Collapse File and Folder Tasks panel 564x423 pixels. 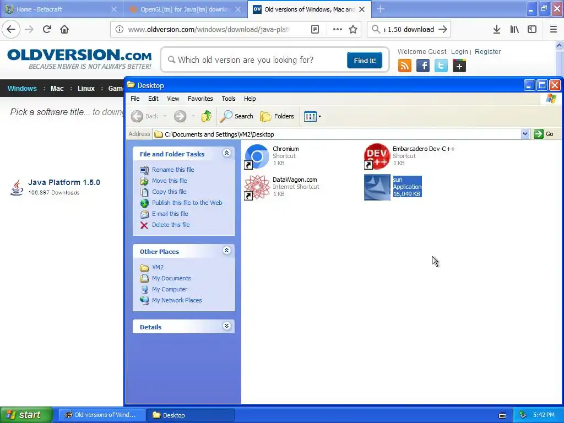tap(226, 153)
